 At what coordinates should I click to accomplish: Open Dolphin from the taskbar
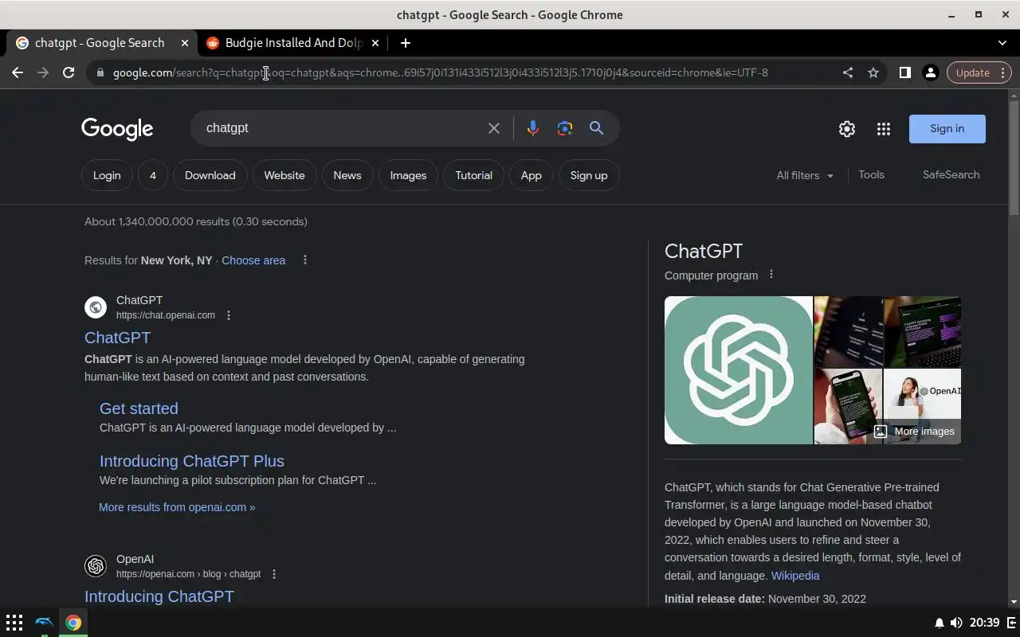tap(44, 623)
